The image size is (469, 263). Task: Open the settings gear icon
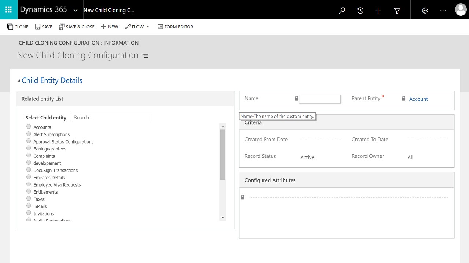(425, 11)
